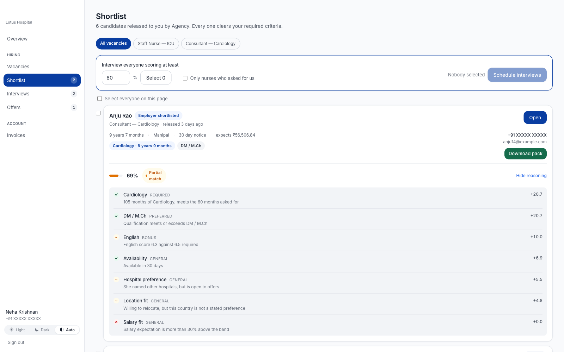The width and height of the screenshot is (564, 352).
Task: Open the Shortlist section
Action: [x=42, y=80]
